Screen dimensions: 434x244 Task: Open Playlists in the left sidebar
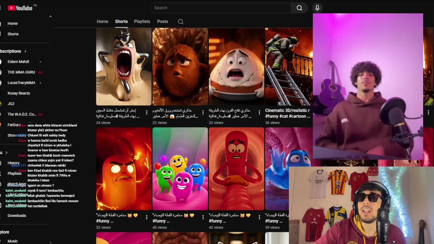coord(14,174)
